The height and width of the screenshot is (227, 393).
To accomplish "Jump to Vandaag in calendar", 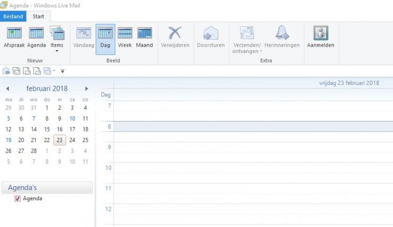I will pos(84,37).
